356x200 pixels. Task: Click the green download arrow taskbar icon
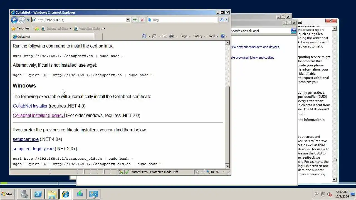[80, 194]
